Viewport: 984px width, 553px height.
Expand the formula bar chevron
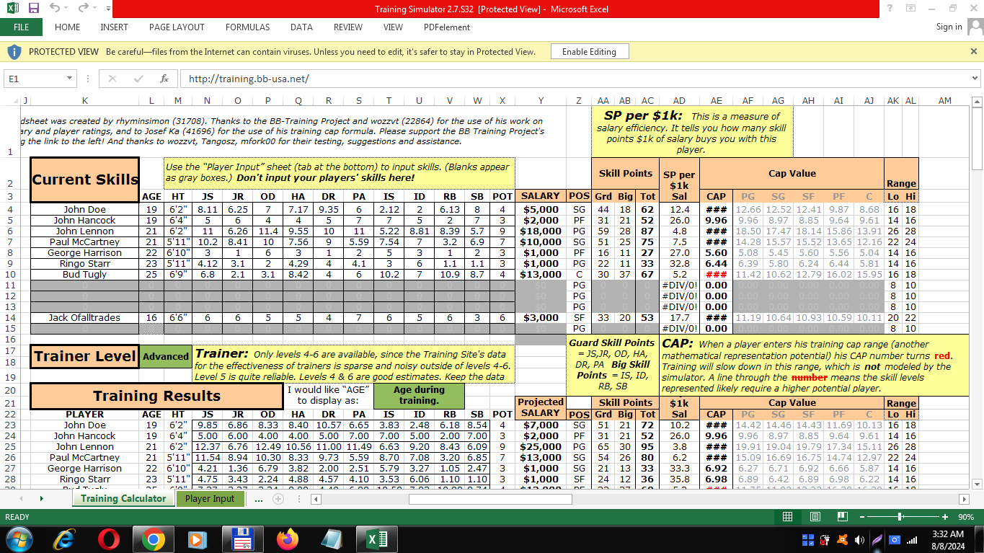click(x=975, y=79)
